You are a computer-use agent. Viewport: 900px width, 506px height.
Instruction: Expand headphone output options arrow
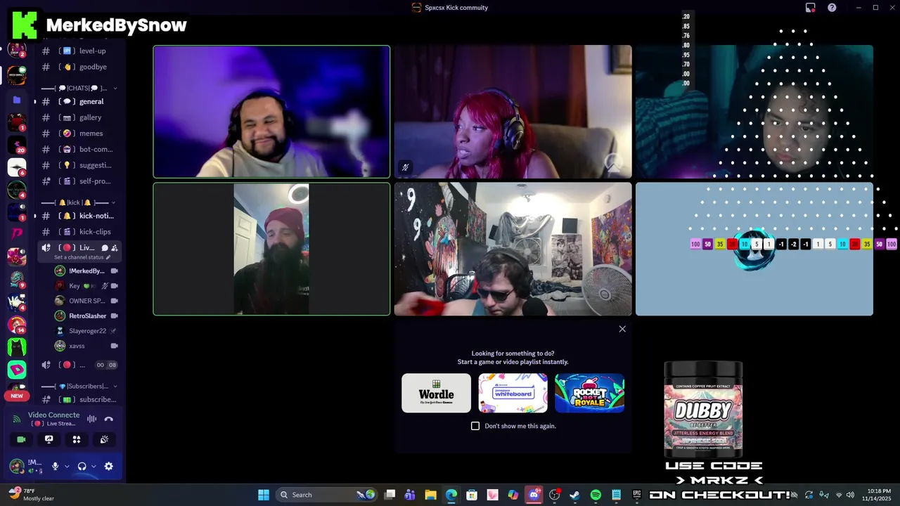click(93, 466)
